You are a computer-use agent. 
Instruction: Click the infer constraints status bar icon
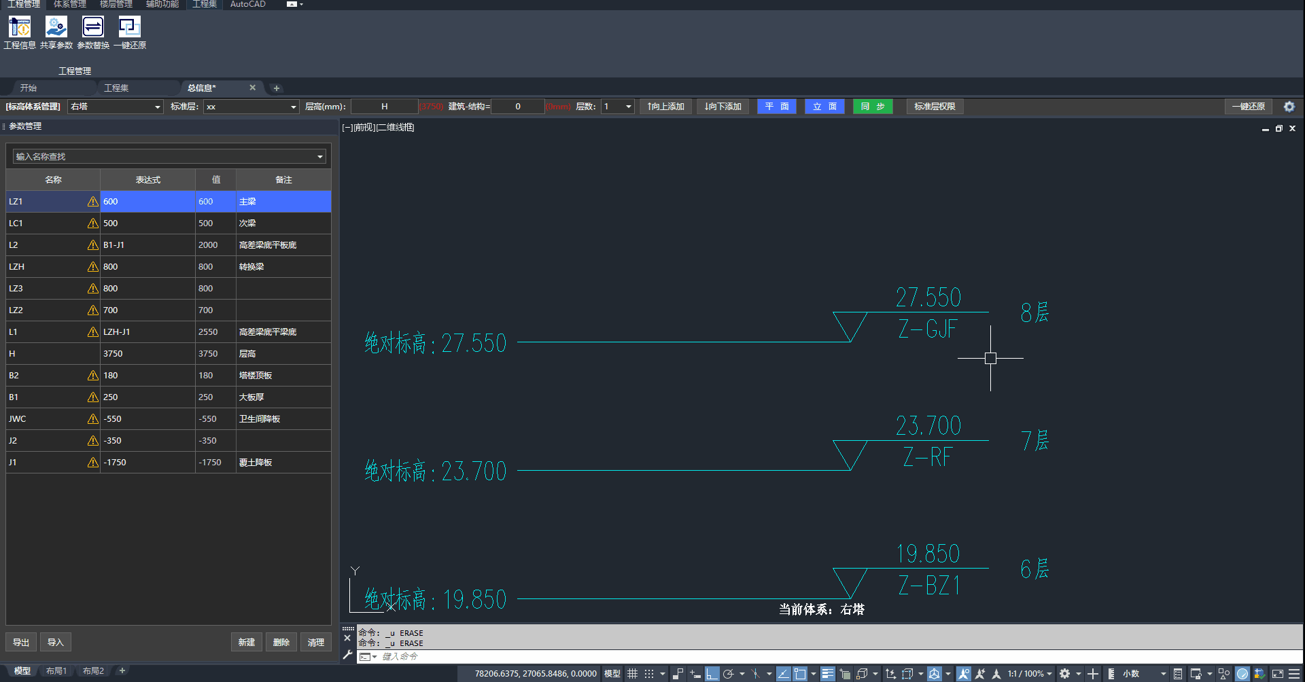pos(678,674)
